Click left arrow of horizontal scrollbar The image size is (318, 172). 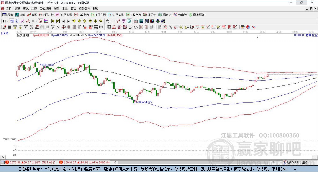pyautogui.click(x=115, y=162)
